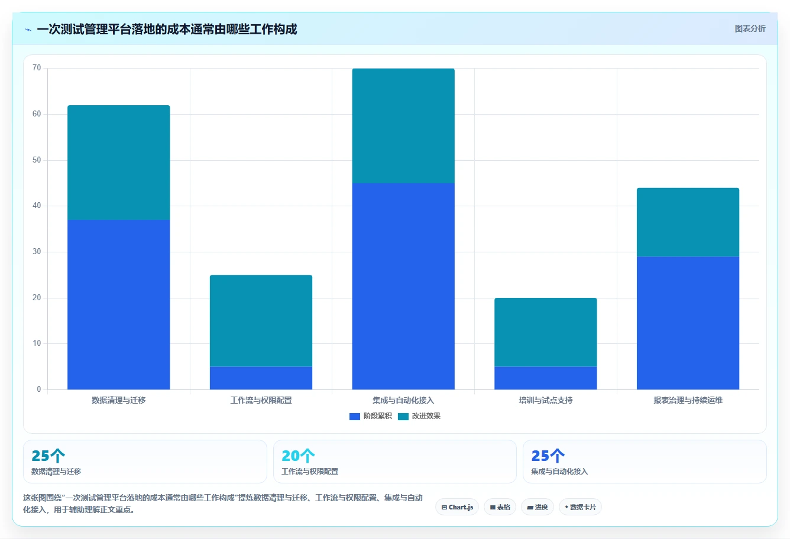Select the 表格 tag chip
The width and height of the screenshot is (790, 539).
pyautogui.click(x=500, y=507)
